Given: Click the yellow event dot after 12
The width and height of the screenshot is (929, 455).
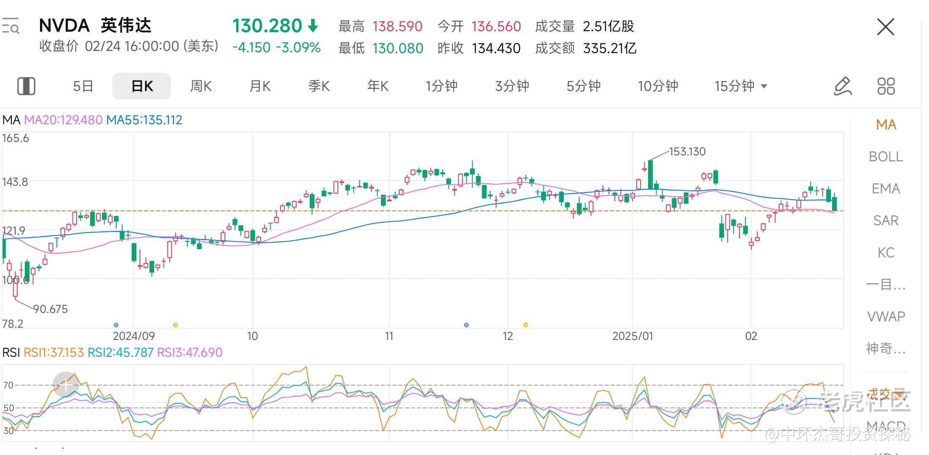Looking at the screenshot, I should pos(526,325).
